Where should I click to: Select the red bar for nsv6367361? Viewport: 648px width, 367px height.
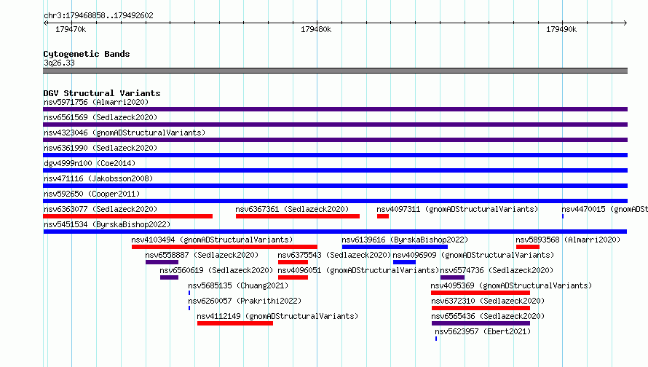point(298,216)
